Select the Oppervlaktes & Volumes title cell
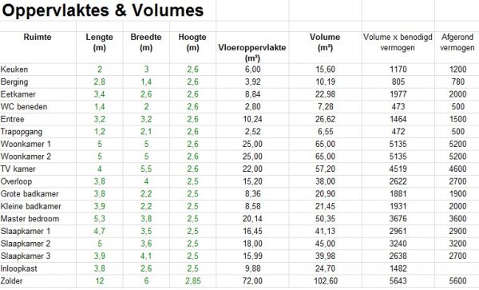Screen dimensions: 479x290 coord(103,10)
